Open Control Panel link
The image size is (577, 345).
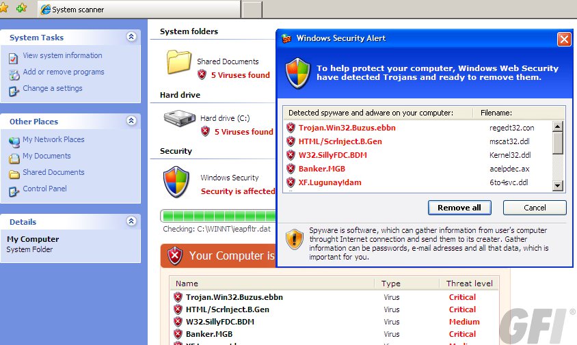(x=44, y=189)
